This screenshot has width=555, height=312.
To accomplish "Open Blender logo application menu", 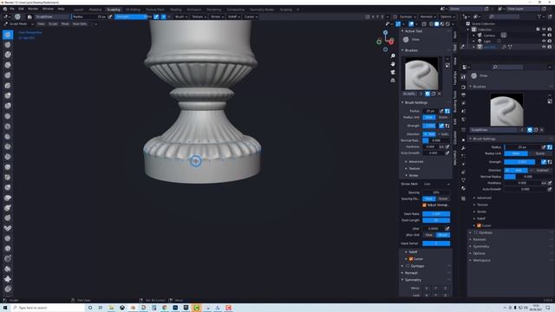I will point(5,9).
